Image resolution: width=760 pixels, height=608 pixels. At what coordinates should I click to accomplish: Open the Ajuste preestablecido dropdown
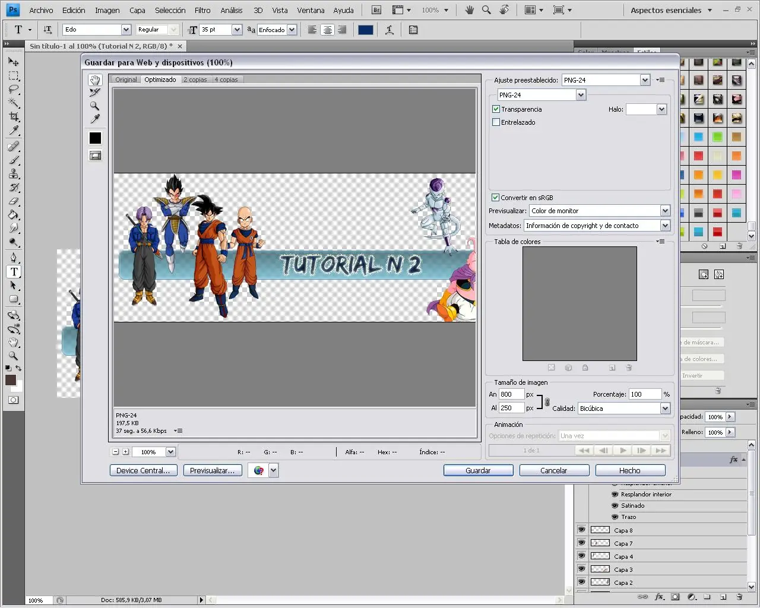[x=645, y=80]
